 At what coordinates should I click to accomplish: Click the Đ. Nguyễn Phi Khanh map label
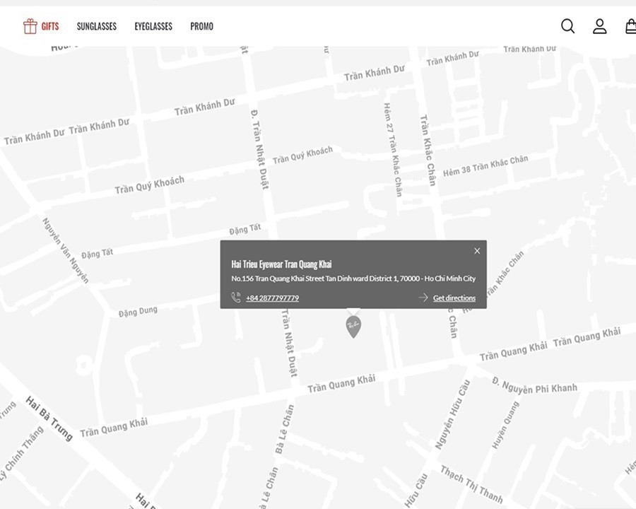tap(534, 386)
